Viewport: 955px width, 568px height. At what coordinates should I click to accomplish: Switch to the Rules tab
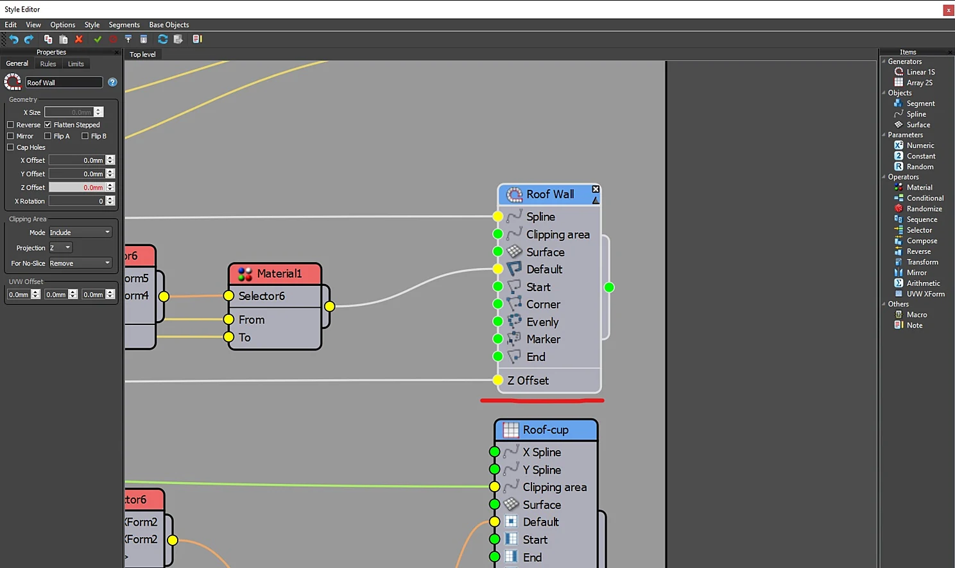[48, 64]
